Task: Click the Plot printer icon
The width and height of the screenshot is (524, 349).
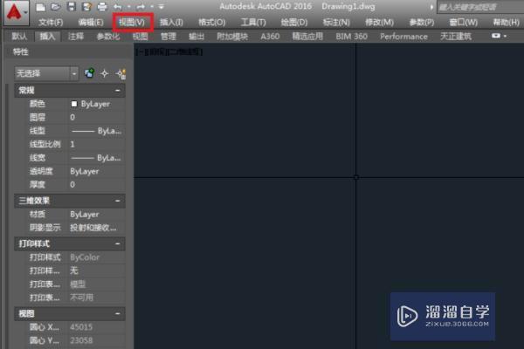Action: [x=102, y=7]
